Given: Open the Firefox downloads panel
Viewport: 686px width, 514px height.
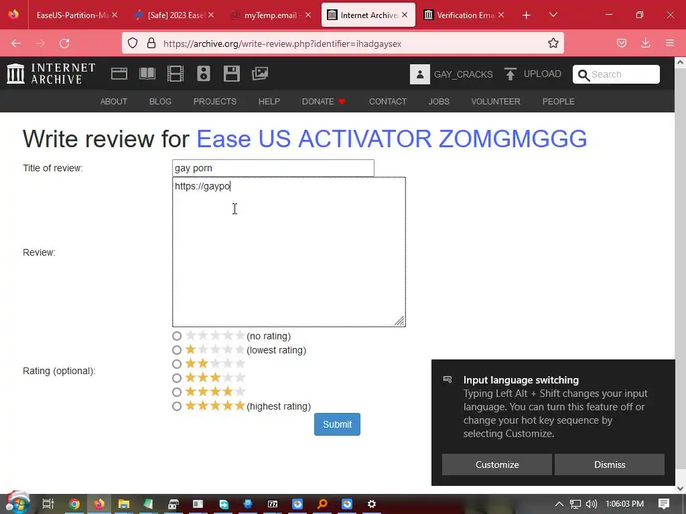Looking at the screenshot, I should 645,43.
